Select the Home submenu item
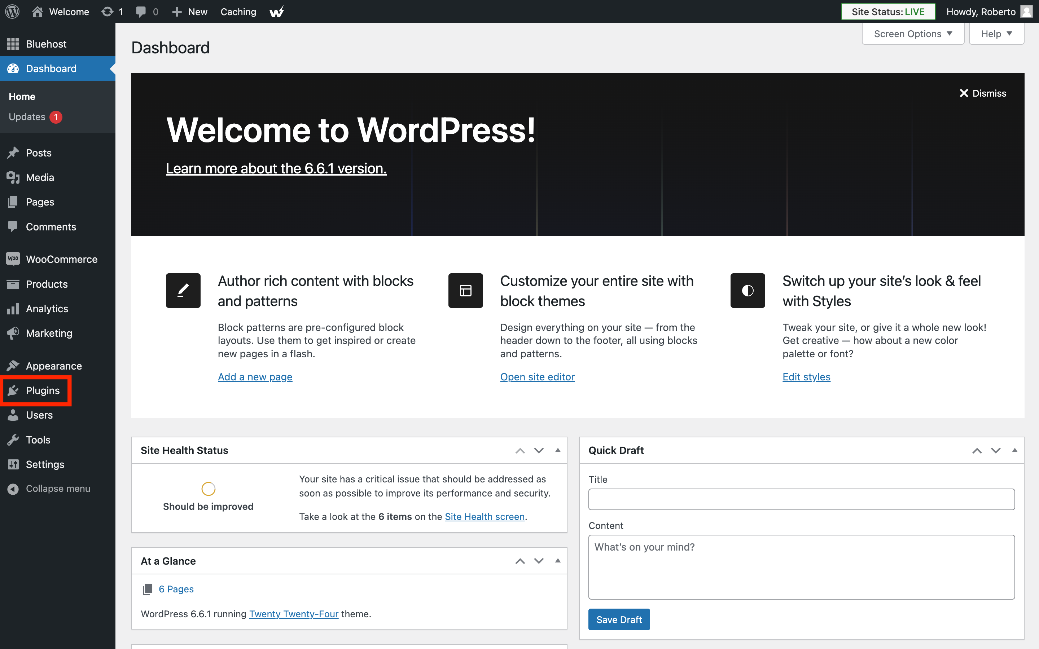This screenshot has height=649, width=1039. coord(22,97)
